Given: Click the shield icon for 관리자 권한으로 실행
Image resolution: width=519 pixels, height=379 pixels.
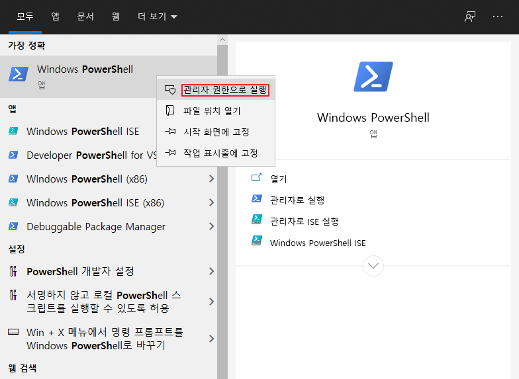Looking at the screenshot, I should tap(170, 90).
